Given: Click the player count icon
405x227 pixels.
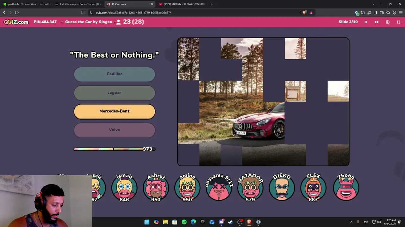Looking at the screenshot, I should pyautogui.click(x=118, y=22).
